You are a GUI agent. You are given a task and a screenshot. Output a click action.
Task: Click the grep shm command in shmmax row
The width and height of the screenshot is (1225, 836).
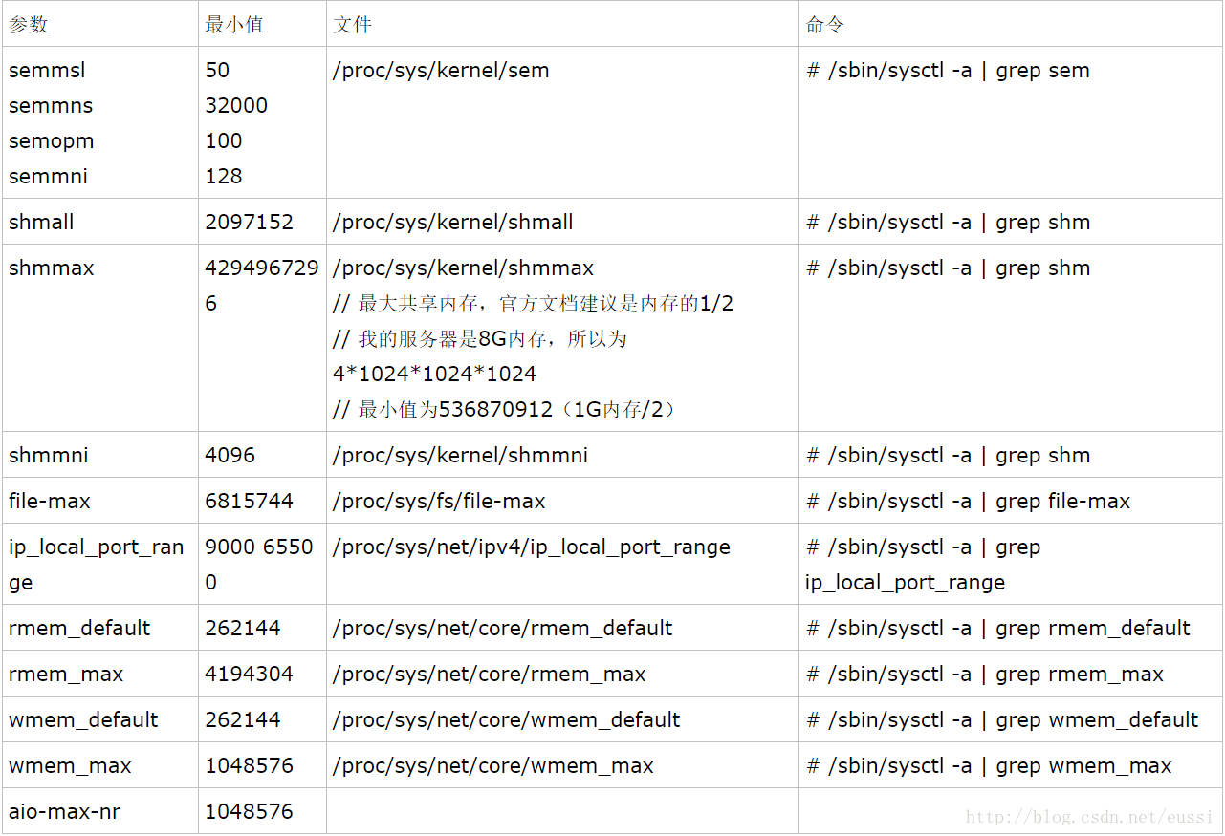coord(948,268)
